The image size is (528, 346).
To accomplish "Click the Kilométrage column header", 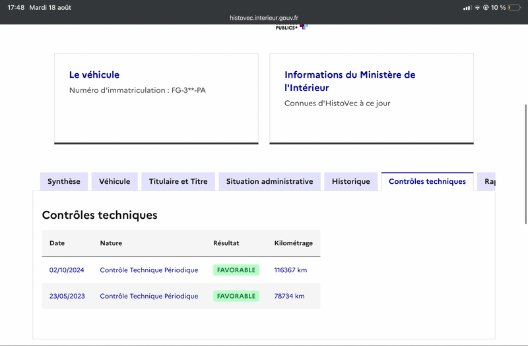I will [293, 243].
